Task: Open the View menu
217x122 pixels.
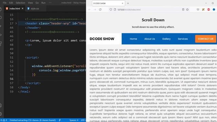Action: [30, 3]
